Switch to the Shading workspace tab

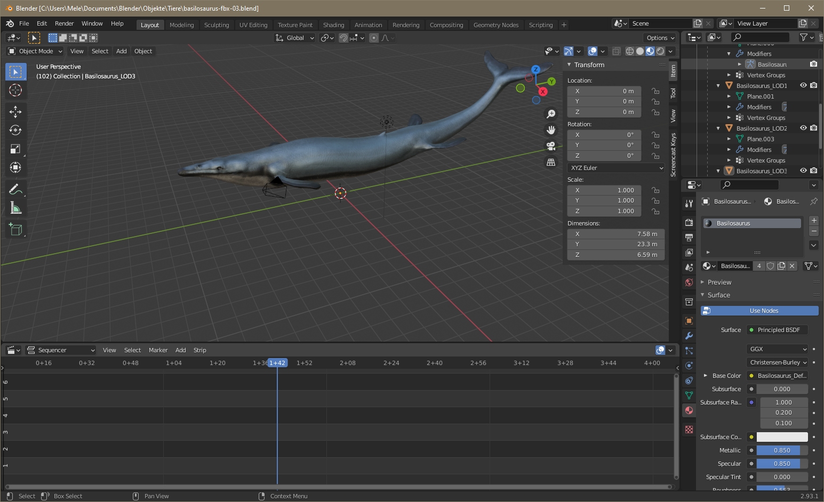coord(333,25)
